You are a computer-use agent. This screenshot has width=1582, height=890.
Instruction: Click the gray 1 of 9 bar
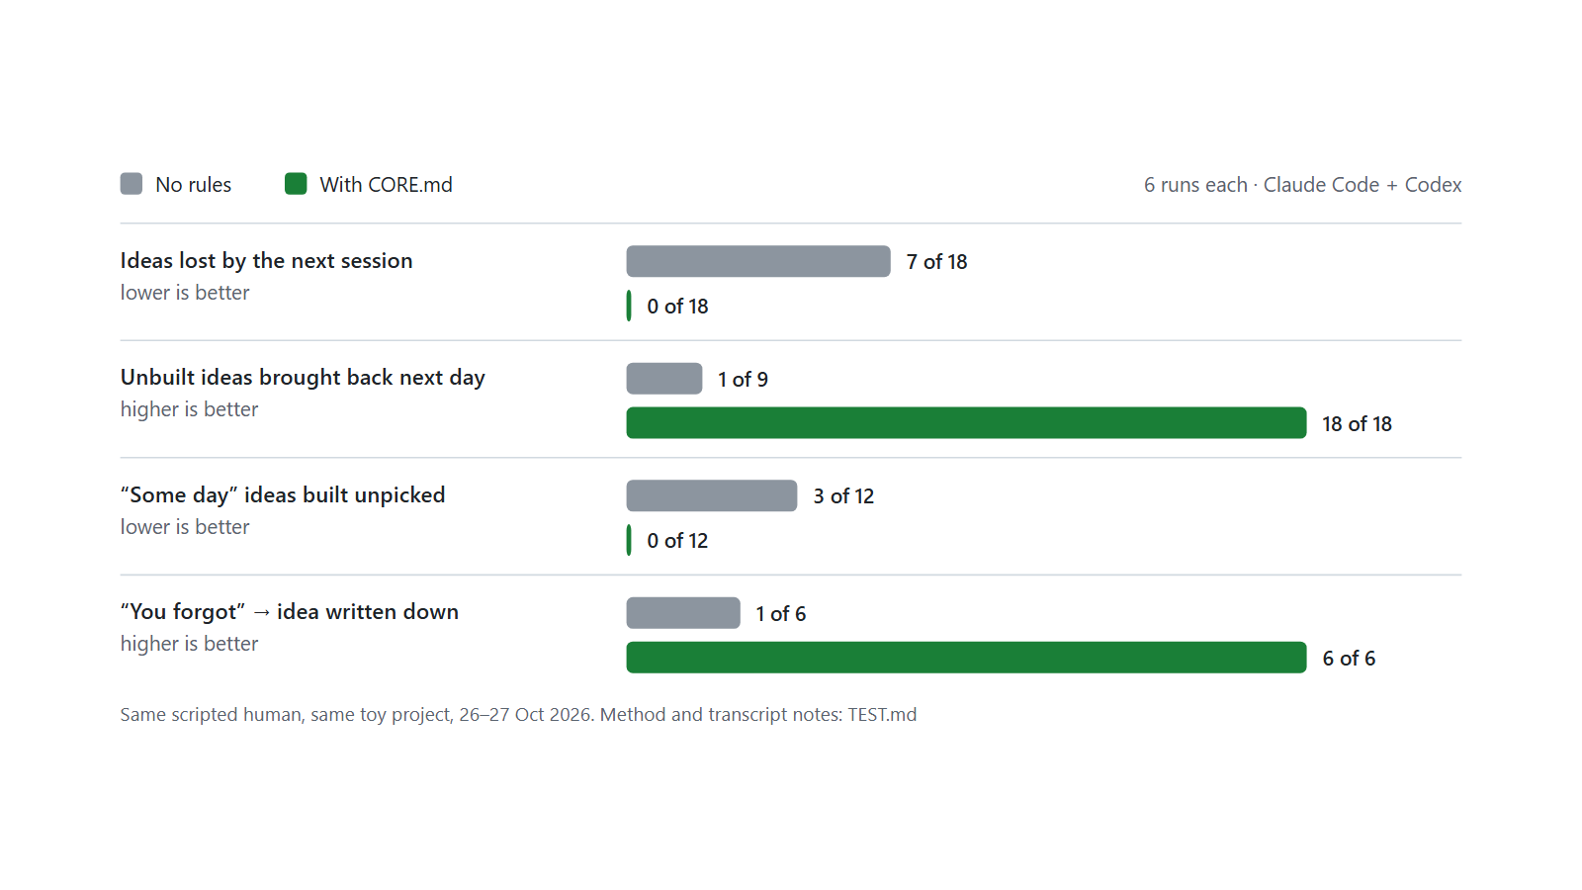click(664, 379)
